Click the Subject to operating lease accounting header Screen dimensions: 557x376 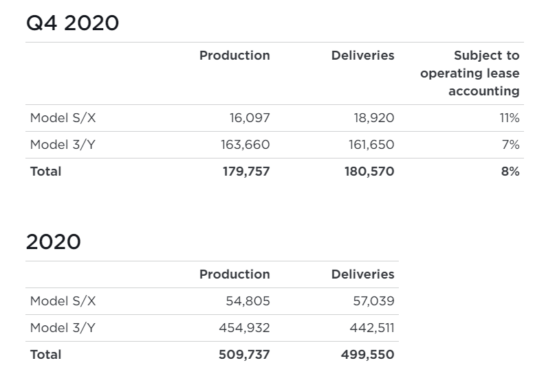point(470,73)
